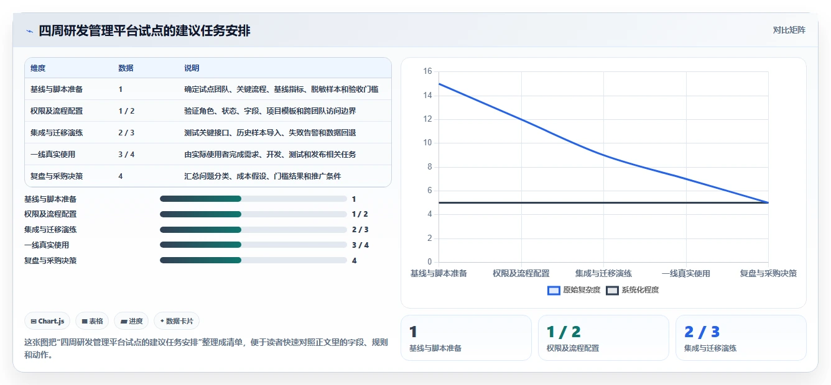This screenshot has height=385, width=831.
Task: Select the 表格 tag pill
Action: click(x=92, y=321)
